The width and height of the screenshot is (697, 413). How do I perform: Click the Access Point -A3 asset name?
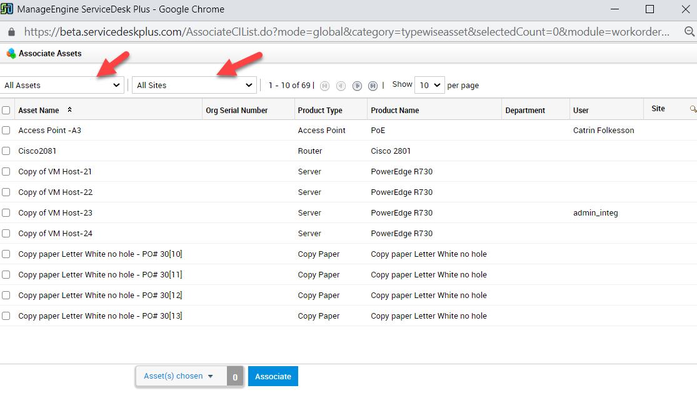coord(50,130)
